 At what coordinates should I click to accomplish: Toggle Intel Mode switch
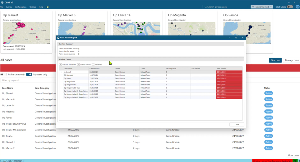290,7
